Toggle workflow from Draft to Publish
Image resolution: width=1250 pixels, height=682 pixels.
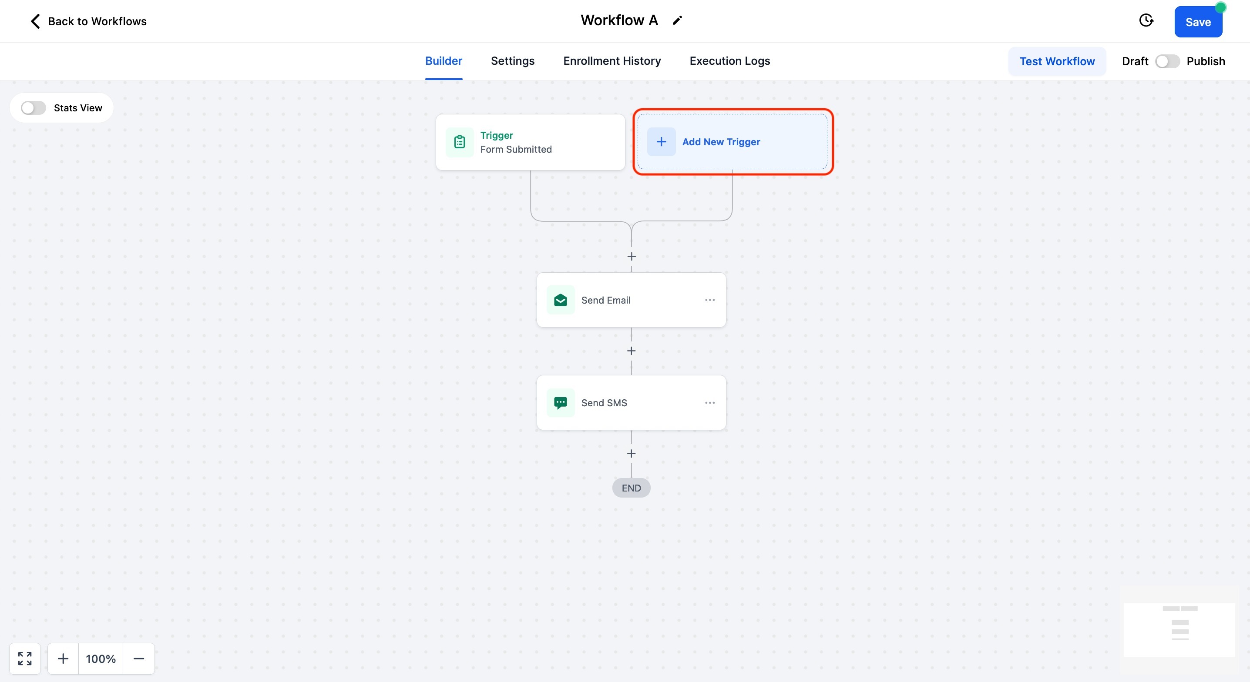pos(1167,62)
